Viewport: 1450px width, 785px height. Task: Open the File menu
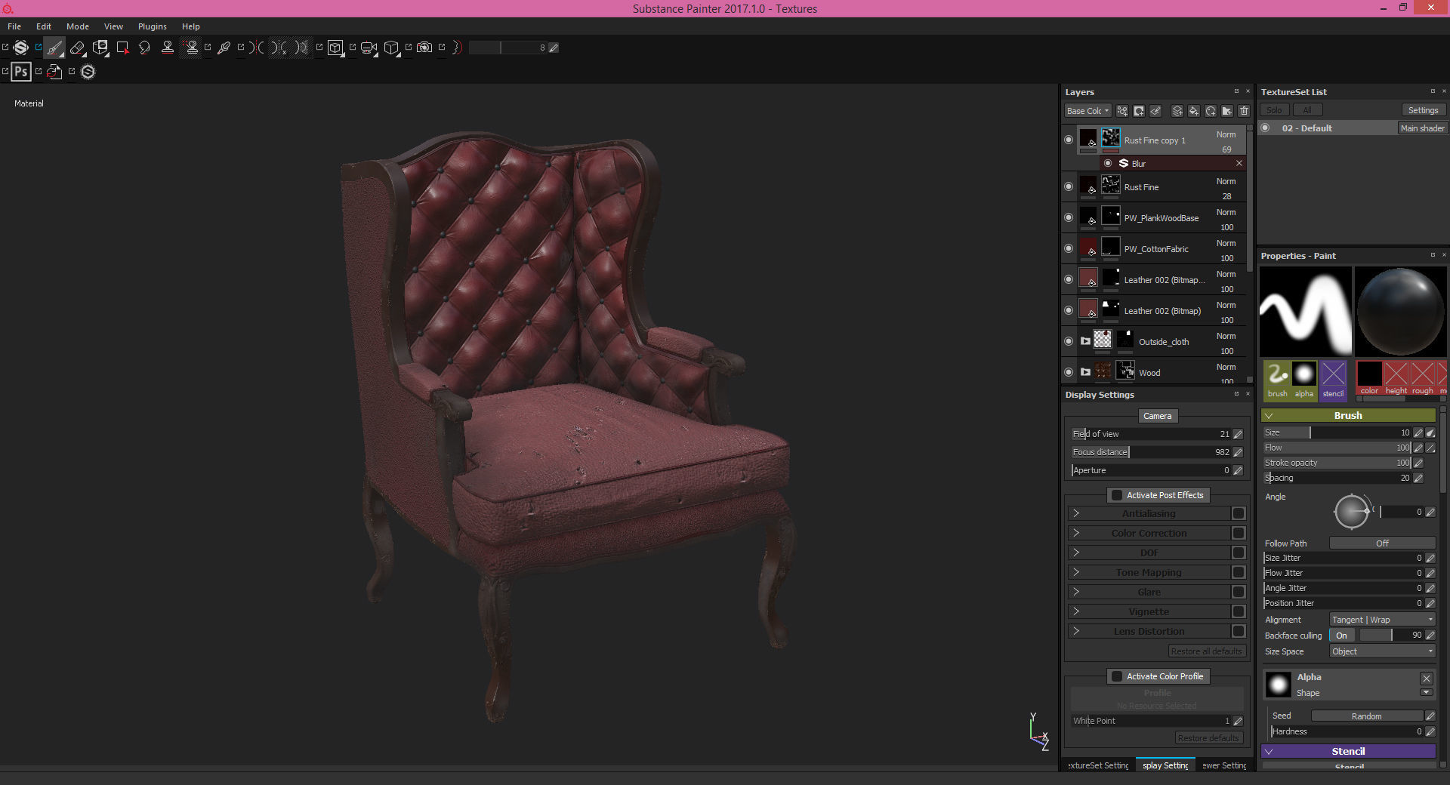[14, 26]
